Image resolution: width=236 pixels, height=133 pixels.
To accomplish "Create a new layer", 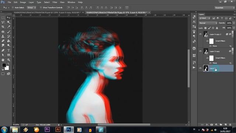I will [226, 125].
